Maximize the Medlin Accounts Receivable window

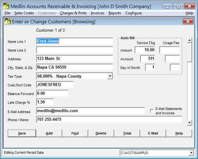point(178,6)
